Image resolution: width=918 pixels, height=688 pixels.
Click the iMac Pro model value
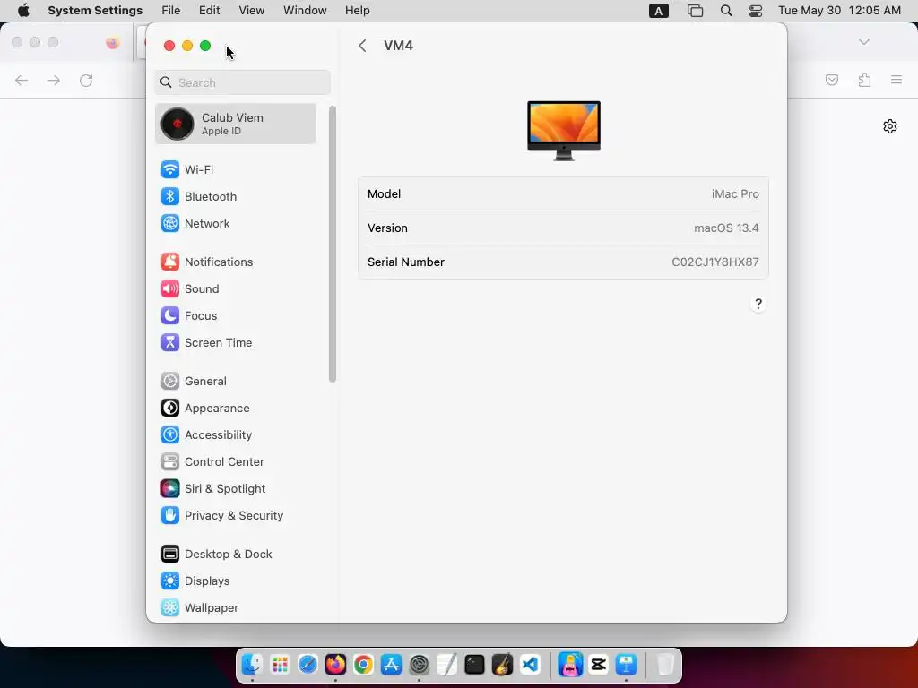click(x=735, y=194)
